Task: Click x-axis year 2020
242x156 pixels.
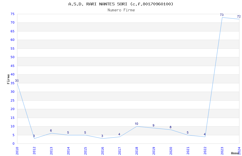Action: (x=171, y=151)
